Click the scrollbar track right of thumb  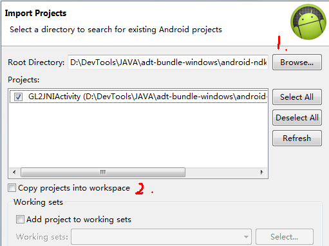point(221,172)
